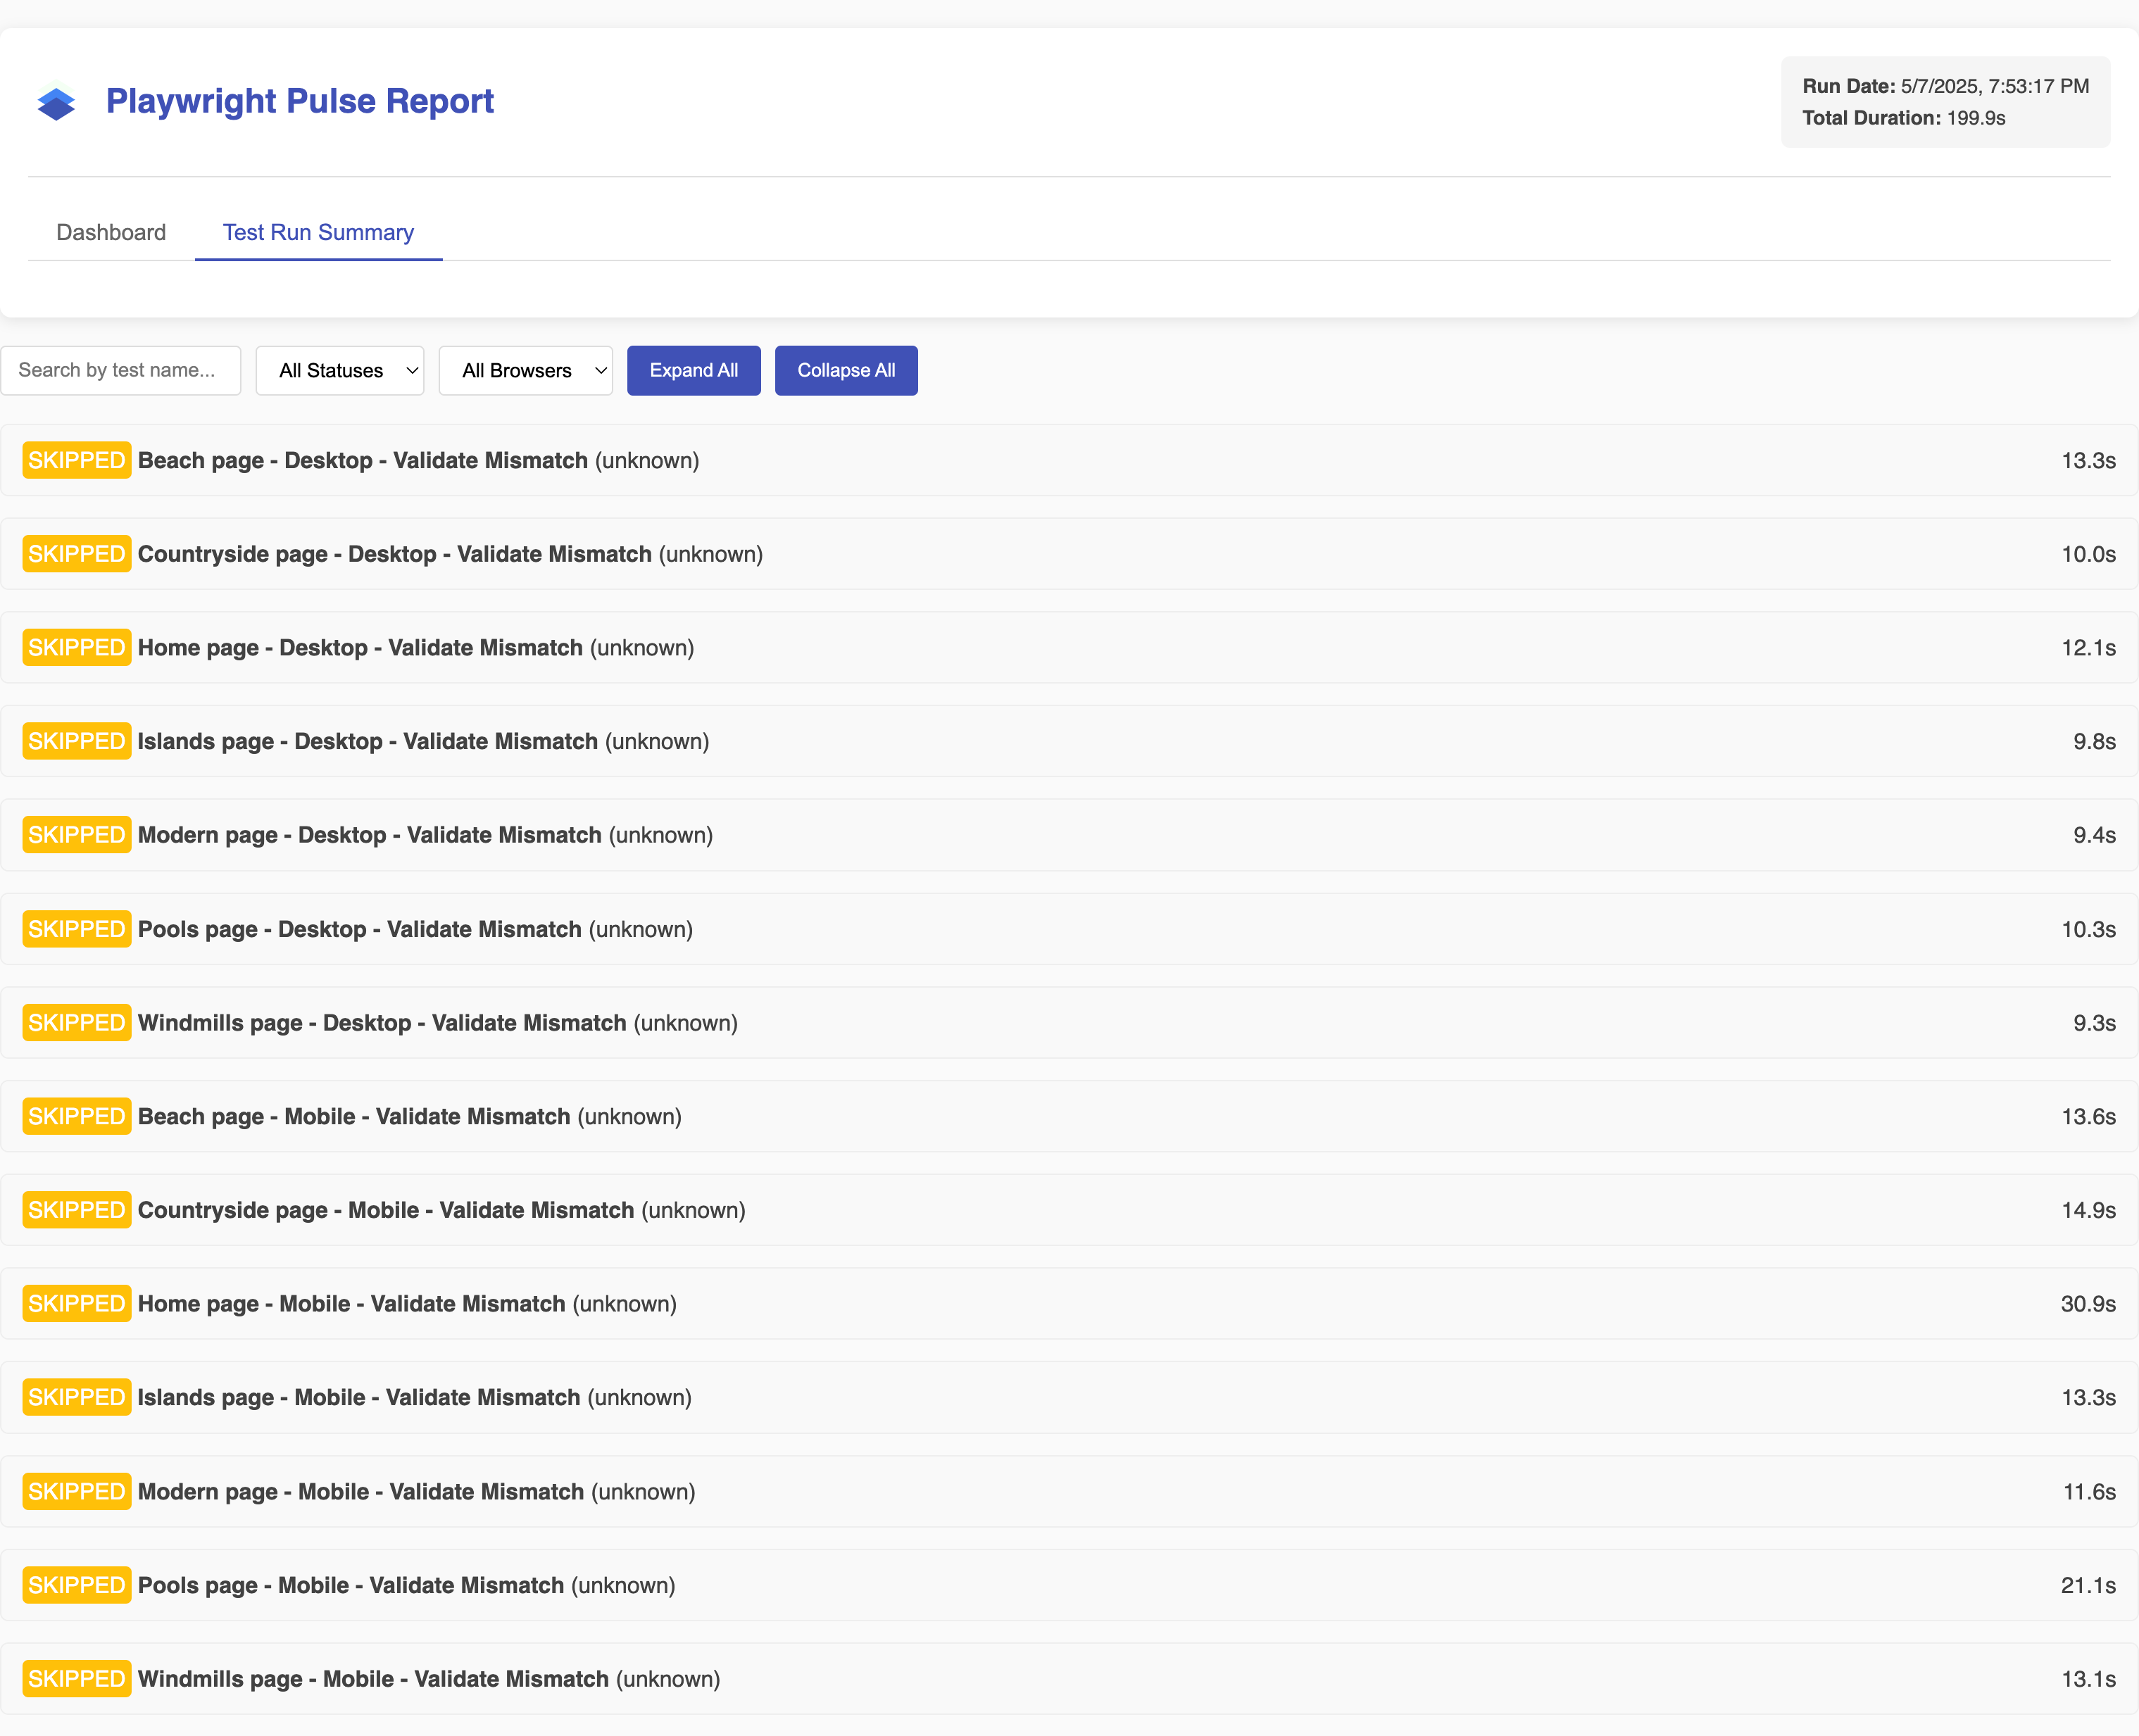Click SKIPPED badge on Beach Mobile test

(77, 1116)
